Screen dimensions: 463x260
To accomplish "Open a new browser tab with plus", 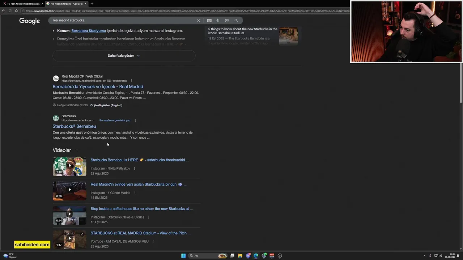I will (92, 4).
